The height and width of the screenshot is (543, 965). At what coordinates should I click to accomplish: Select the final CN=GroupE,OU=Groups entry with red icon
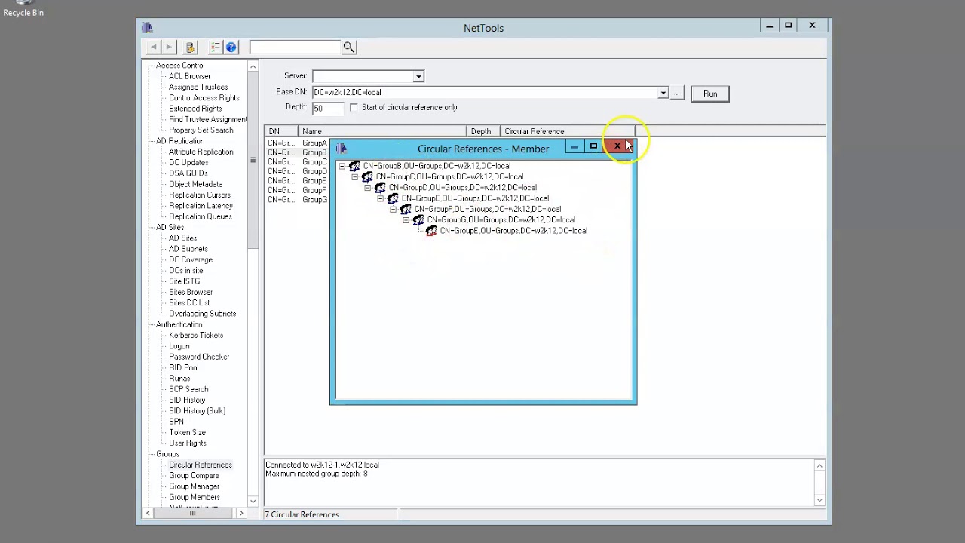tap(513, 231)
